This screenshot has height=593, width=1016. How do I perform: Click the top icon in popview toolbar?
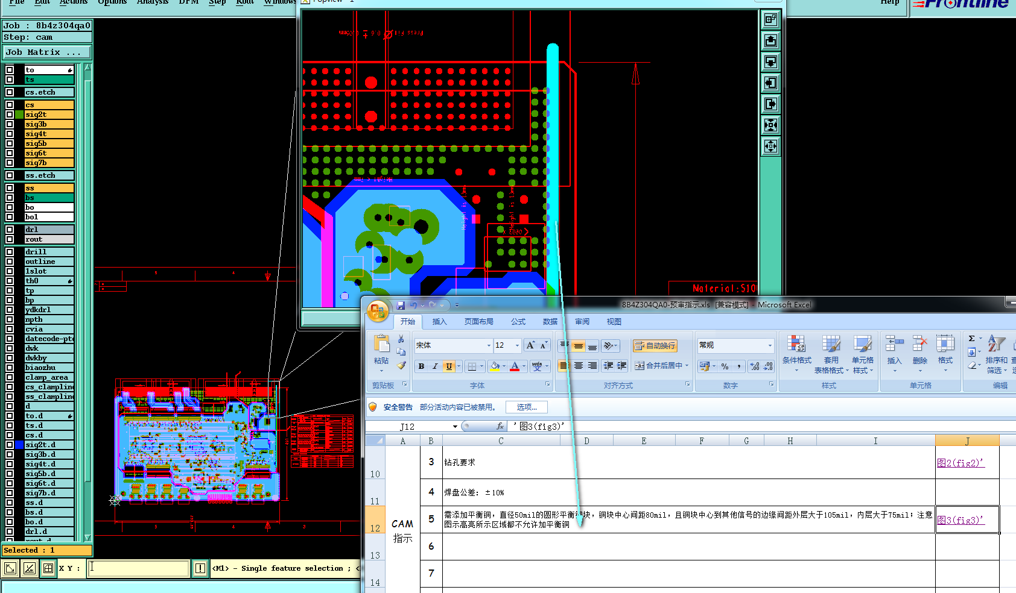tap(770, 19)
